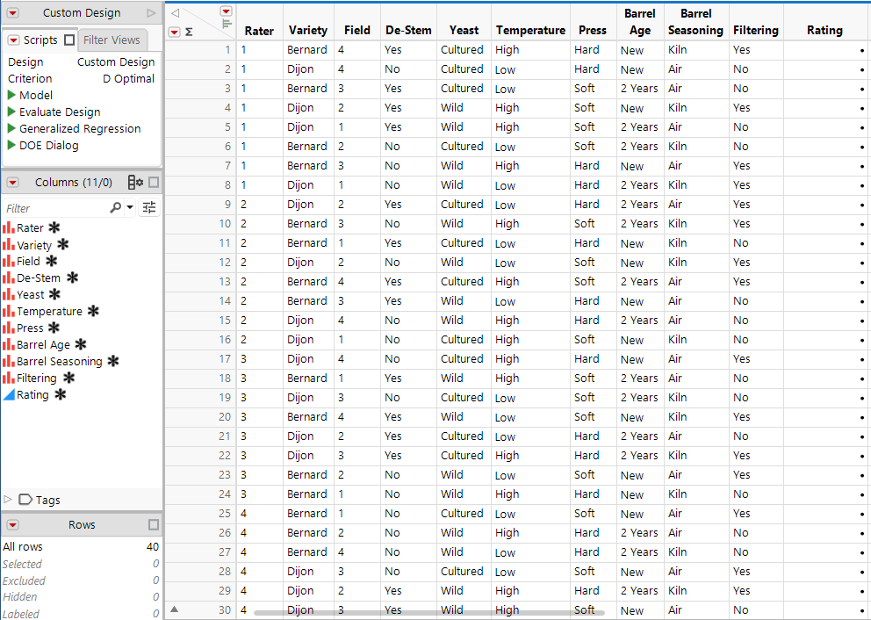Click the red nominal icon beside Variety
This screenshot has height=620, width=871.
pos(7,244)
